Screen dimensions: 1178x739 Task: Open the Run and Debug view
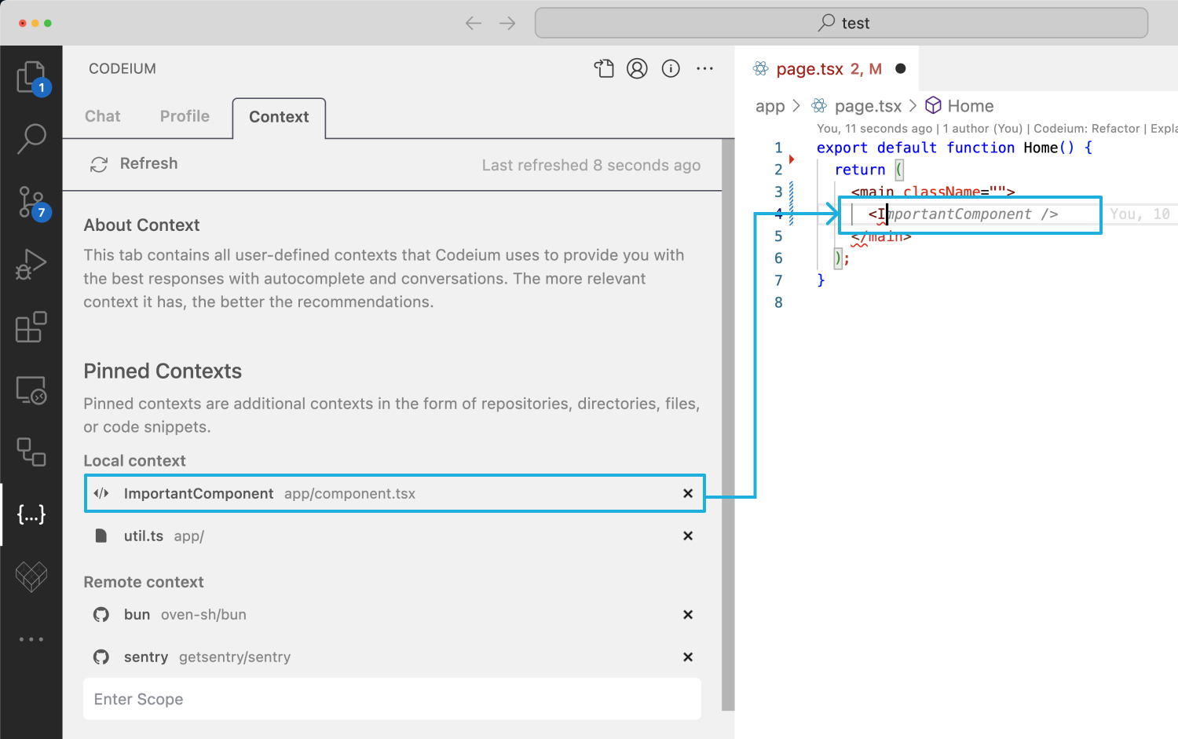[31, 264]
